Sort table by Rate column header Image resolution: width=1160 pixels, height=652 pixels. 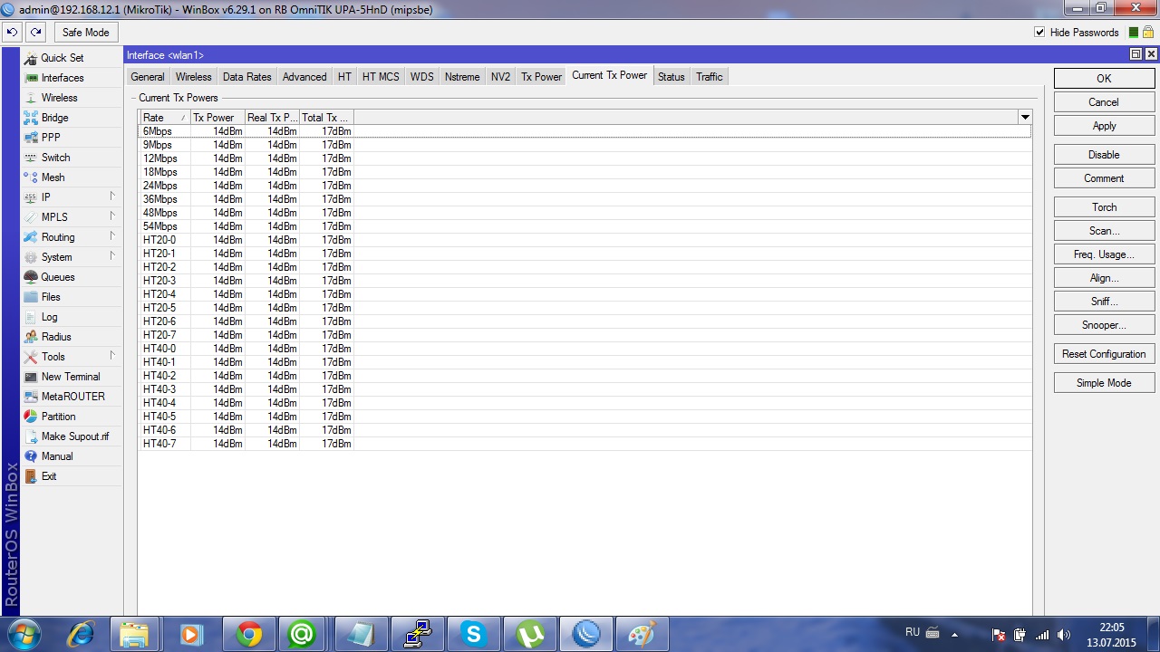point(164,118)
